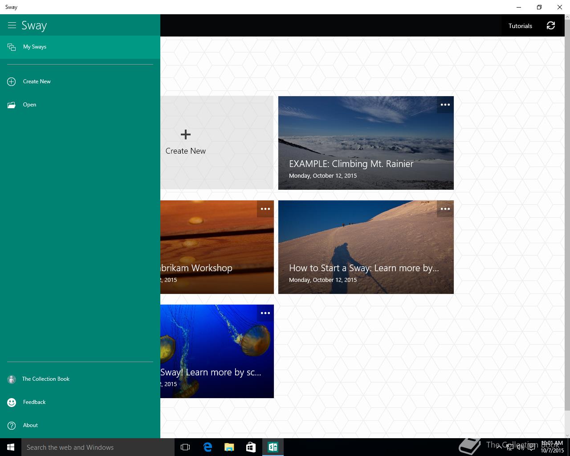Click the taskbar clock showing 10/7/2015

552,447
